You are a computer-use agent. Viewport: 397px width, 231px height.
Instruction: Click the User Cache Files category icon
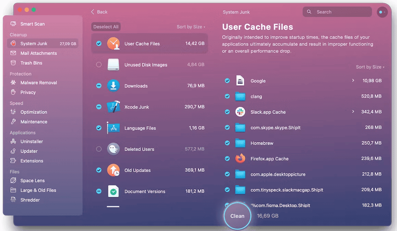pyautogui.click(x=113, y=43)
